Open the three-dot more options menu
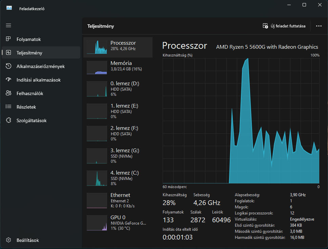This screenshot has height=249, width=328. [x=319, y=26]
